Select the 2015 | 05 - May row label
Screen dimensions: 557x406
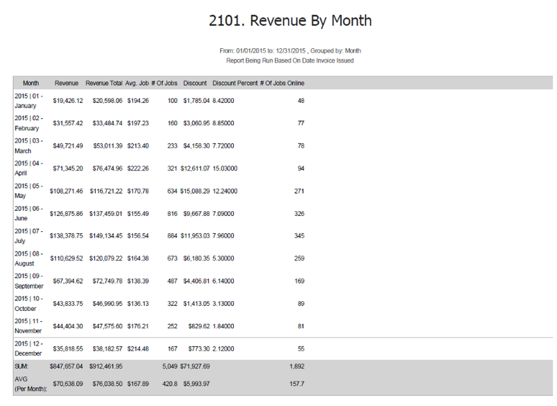29,191
